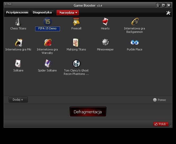Select the Freecell king icon
This screenshot has height=144, width=176.
pos(76,22)
